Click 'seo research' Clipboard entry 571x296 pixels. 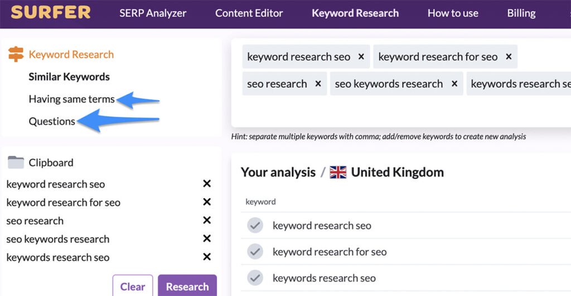[35, 221]
